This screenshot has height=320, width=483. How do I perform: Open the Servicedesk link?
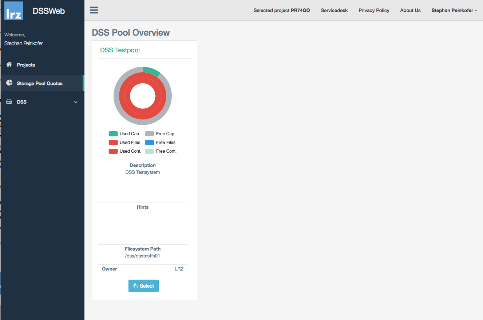pos(334,11)
